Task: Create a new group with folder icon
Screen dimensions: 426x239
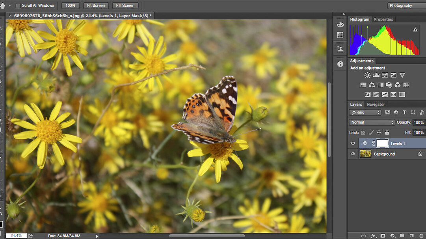Action: [x=402, y=236]
